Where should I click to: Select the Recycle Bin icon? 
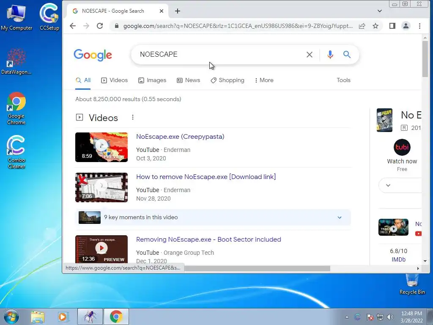click(412, 284)
